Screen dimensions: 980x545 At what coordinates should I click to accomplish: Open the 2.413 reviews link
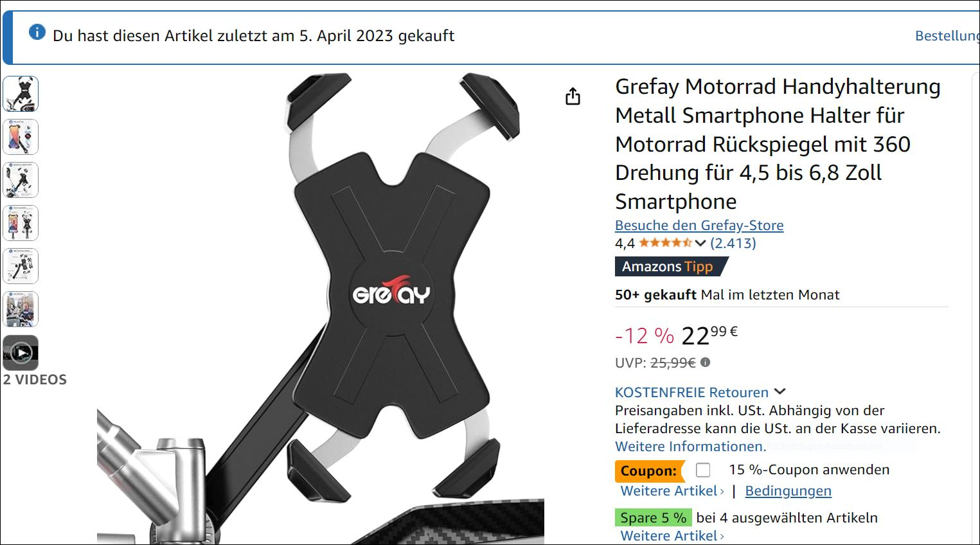click(x=733, y=243)
